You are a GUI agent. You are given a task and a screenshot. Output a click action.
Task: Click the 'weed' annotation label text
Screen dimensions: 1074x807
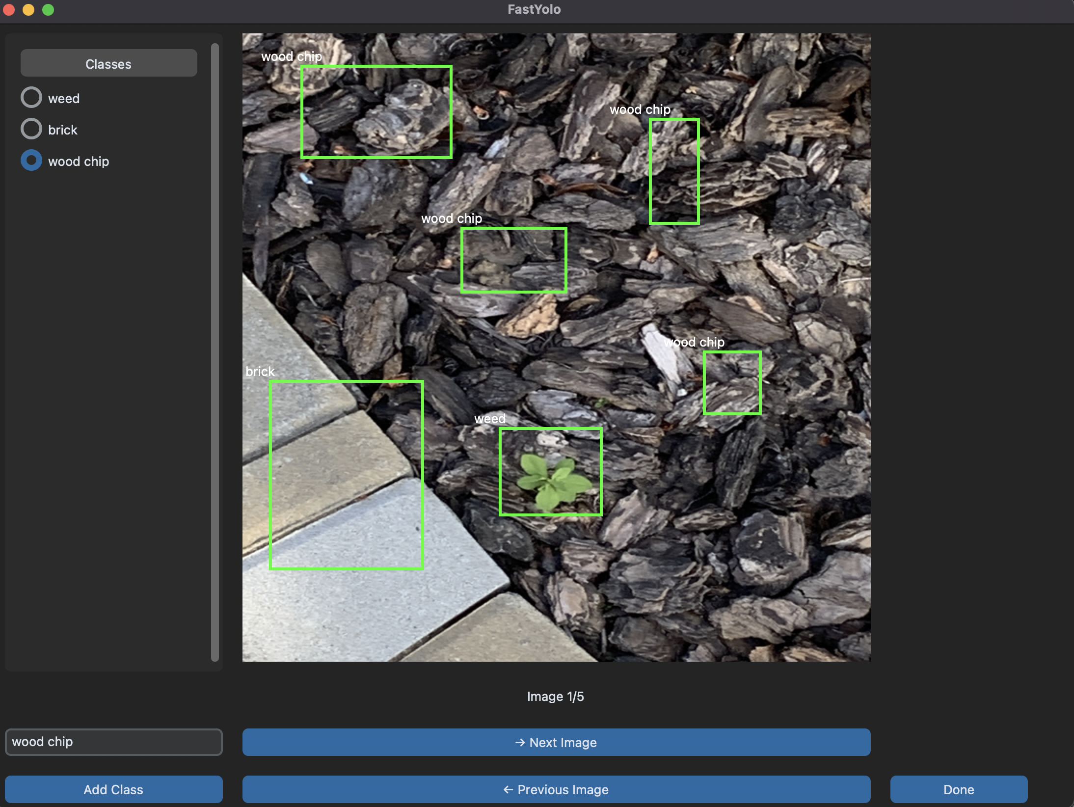pyautogui.click(x=489, y=419)
